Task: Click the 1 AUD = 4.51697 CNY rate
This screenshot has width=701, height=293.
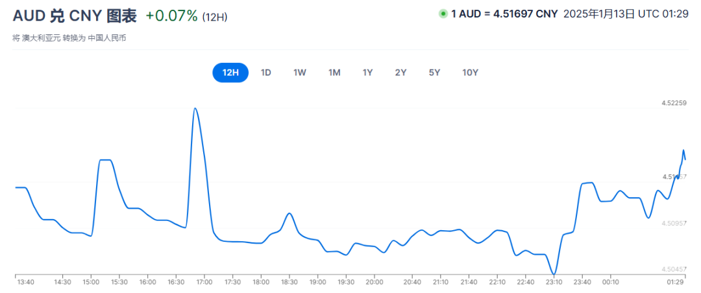Action: click(504, 14)
